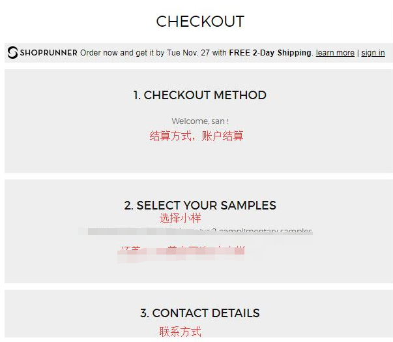393x342 pixels.
Task: Click the red '选择小样' annotation
Action: 180,219
